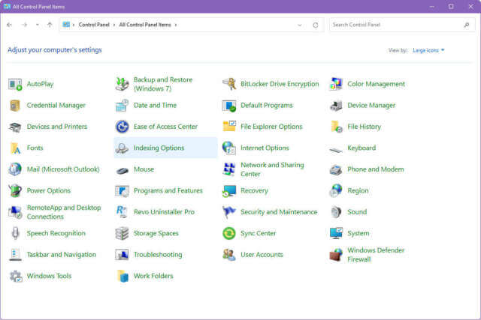Screen dimensions: 481x320
Task: Expand the chevron after Control Panel breadcrumb
Action: (x=114, y=25)
